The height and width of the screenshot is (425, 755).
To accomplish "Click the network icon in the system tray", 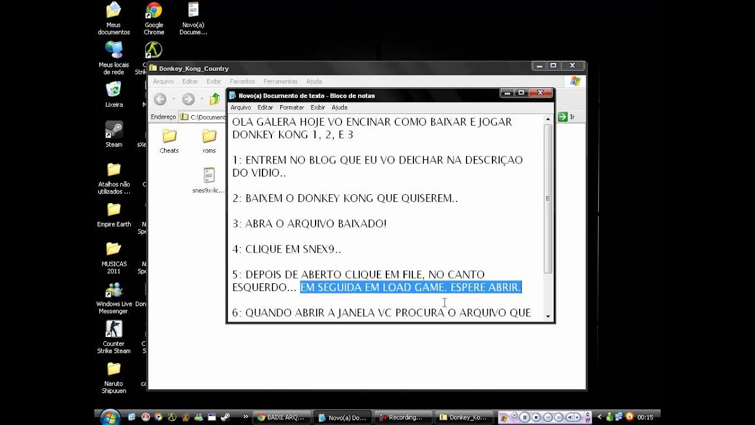I will pos(619,417).
